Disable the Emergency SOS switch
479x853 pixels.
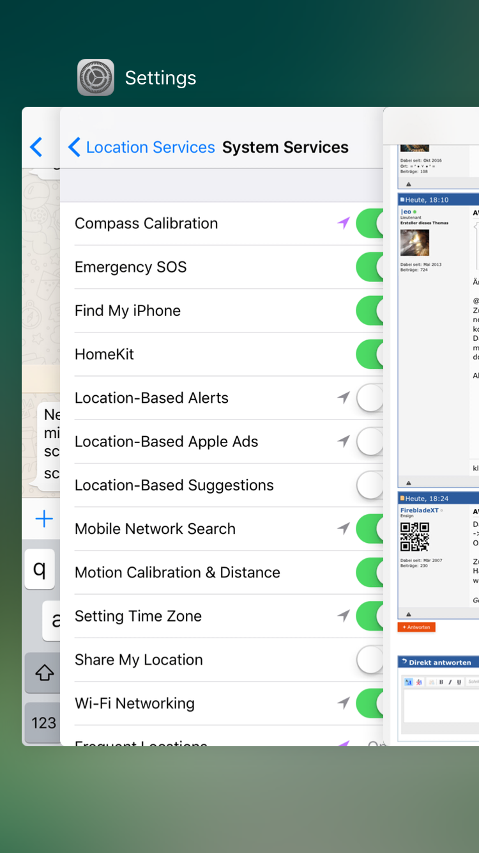pyautogui.click(x=370, y=267)
